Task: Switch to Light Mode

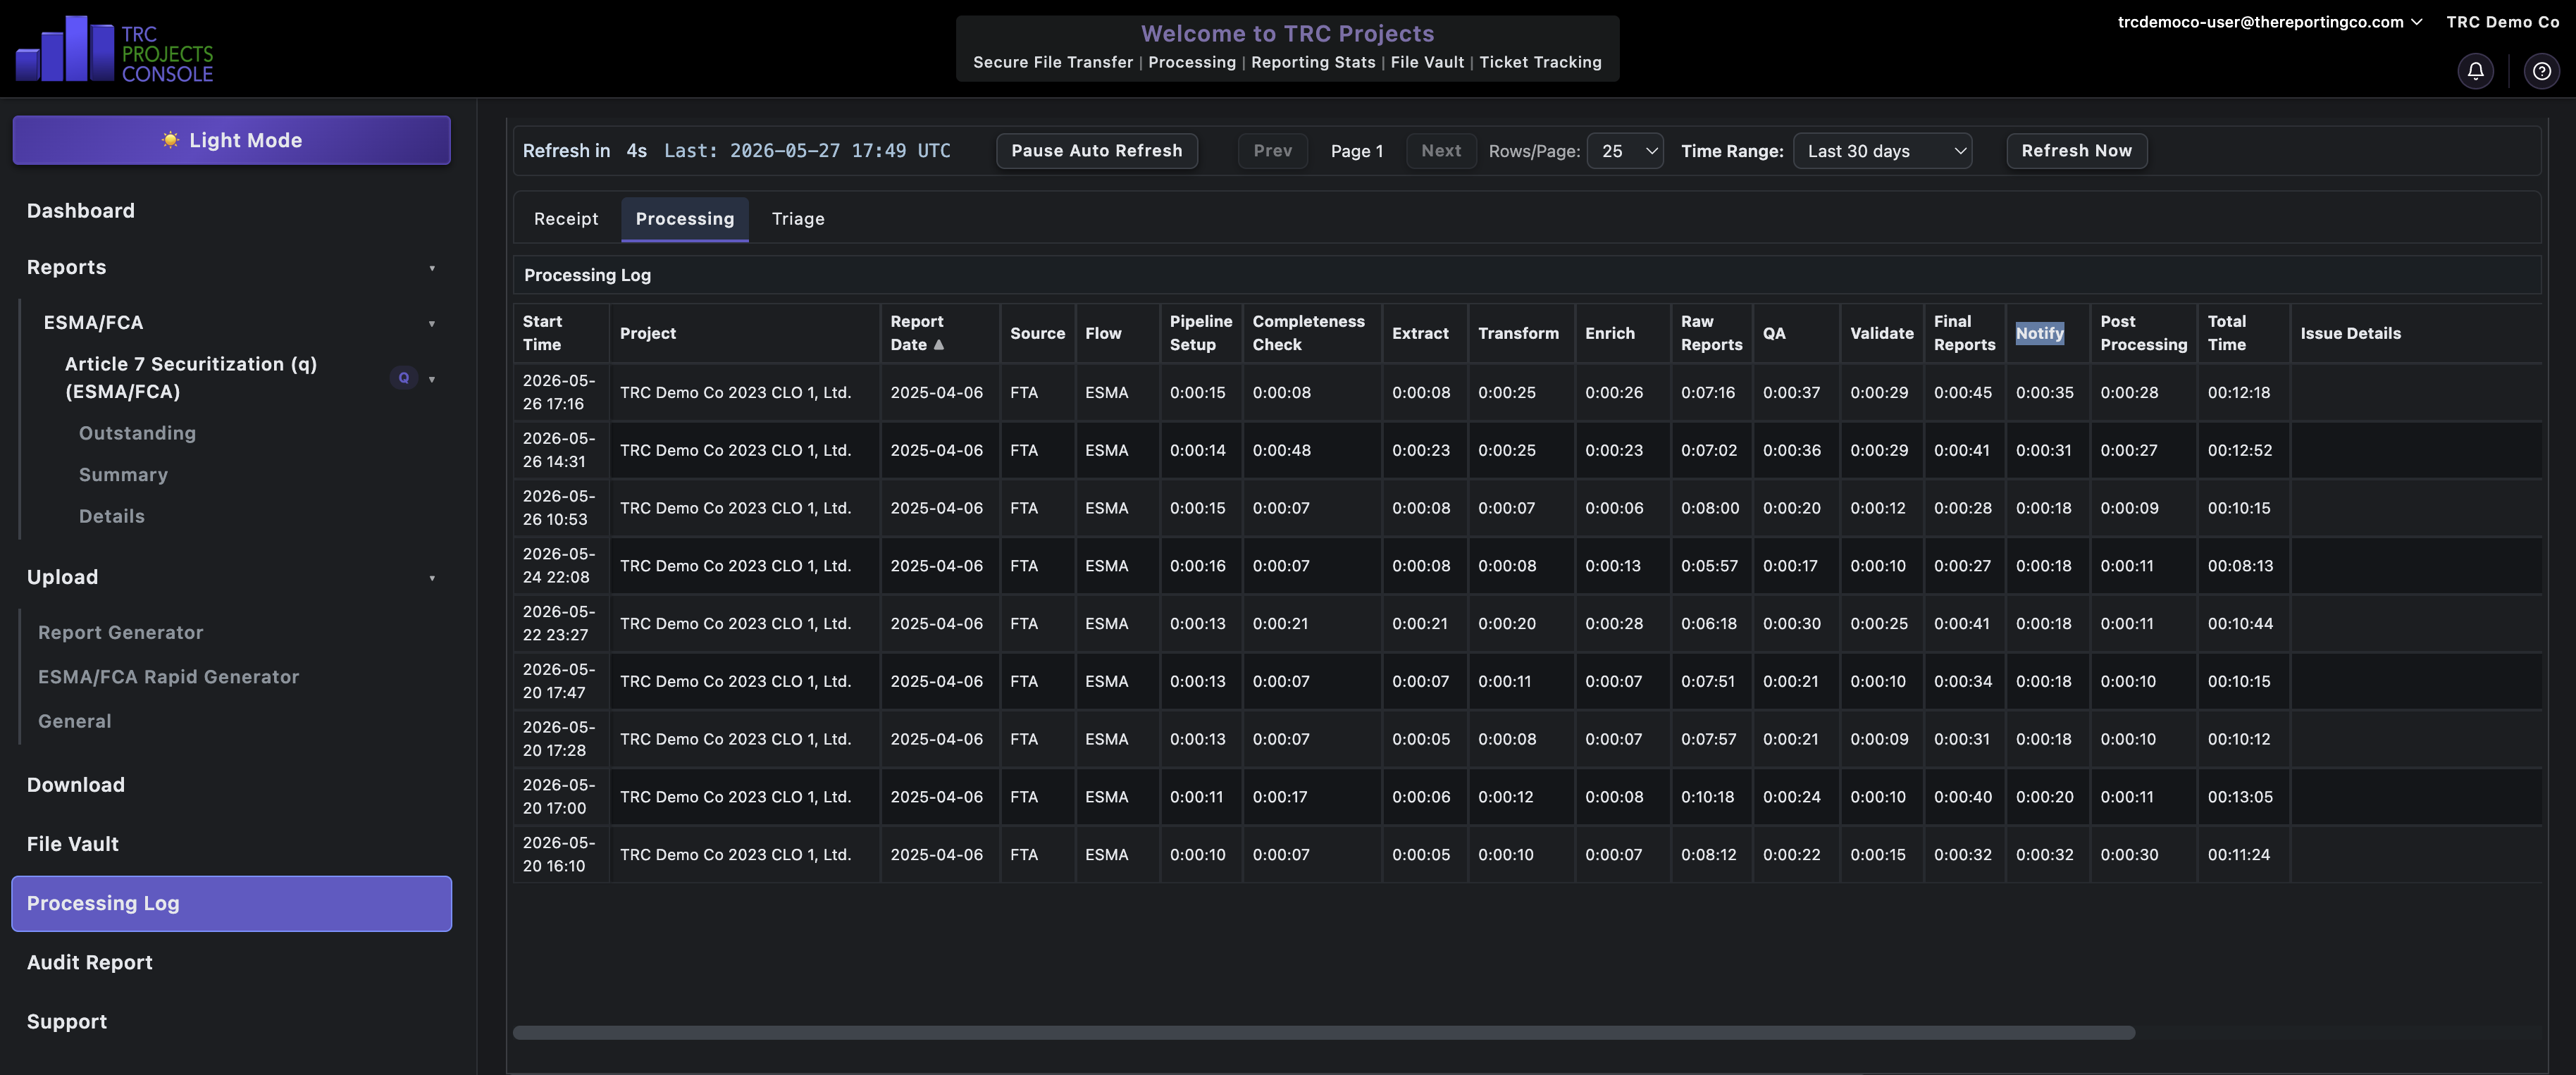Action: click(x=231, y=140)
